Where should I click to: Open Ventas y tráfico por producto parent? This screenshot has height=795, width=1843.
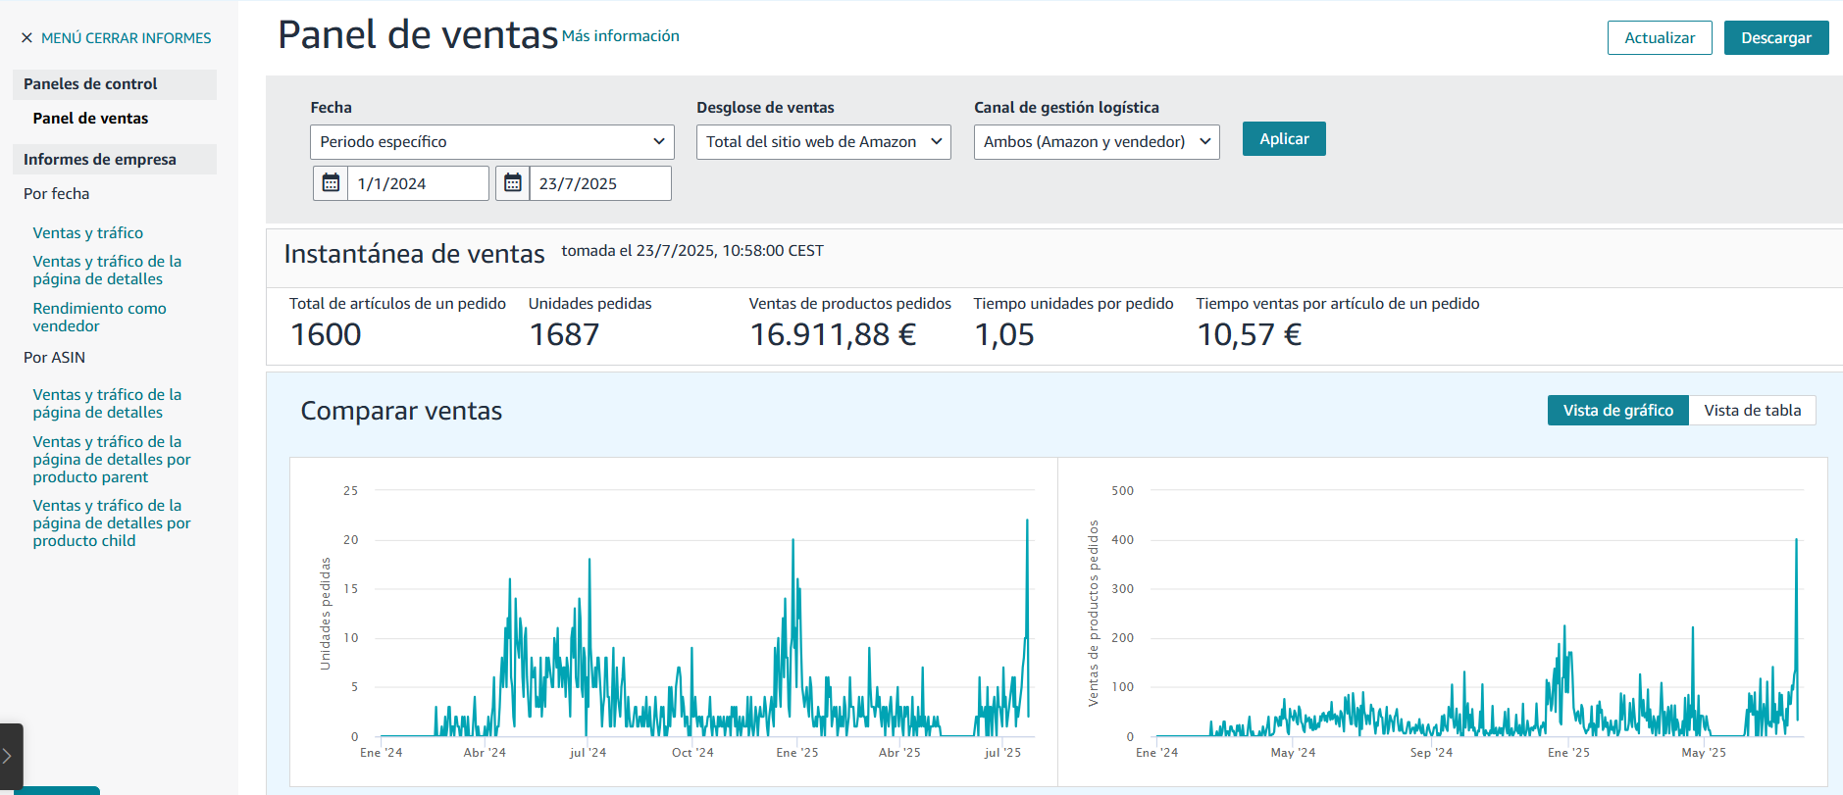[x=111, y=460]
